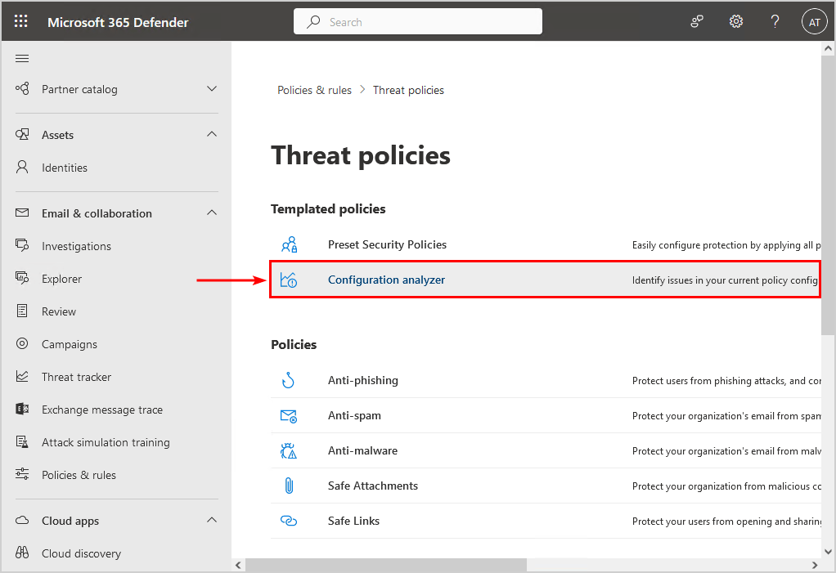The width and height of the screenshot is (836, 573).
Task: Collapse the Cloud apps section
Action: click(212, 521)
